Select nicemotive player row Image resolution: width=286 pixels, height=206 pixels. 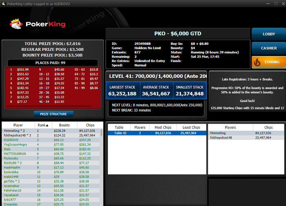(x=51, y=186)
